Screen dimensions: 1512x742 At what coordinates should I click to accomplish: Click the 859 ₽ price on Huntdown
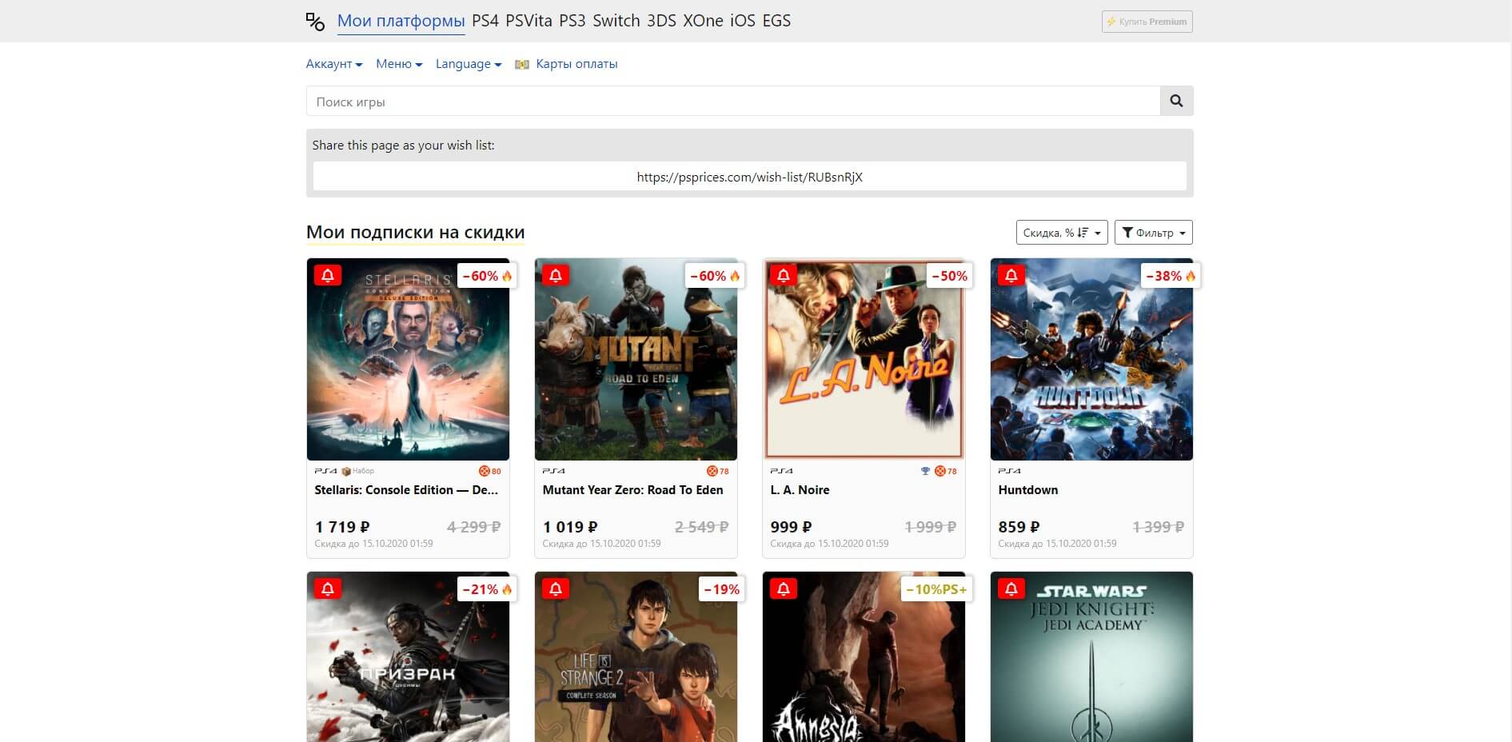pos(1019,527)
